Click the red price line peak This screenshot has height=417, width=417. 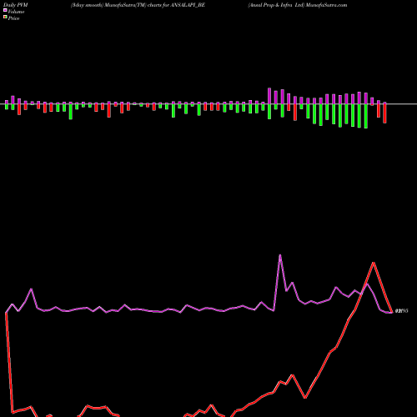374,263
